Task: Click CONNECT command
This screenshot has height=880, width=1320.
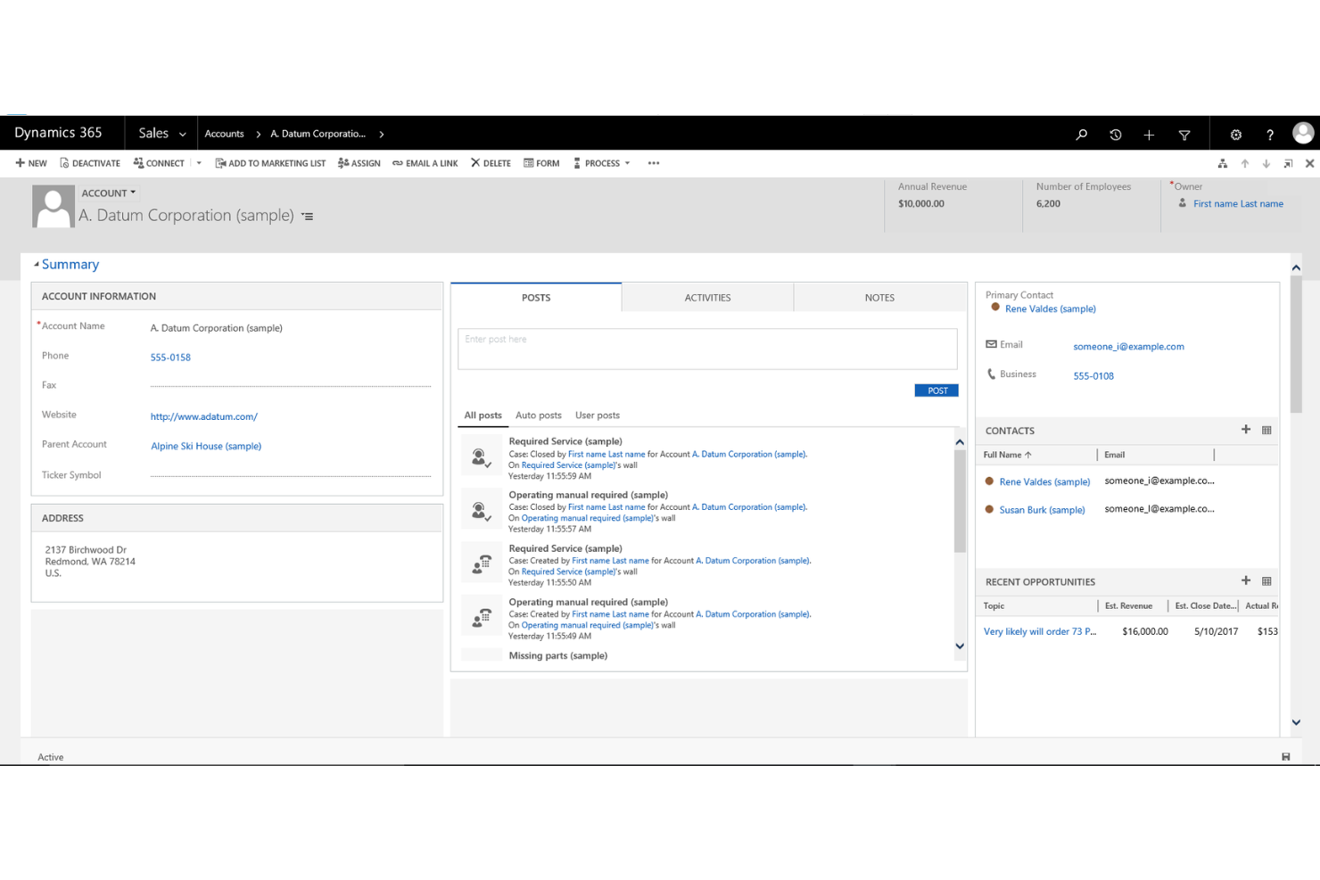Action: pos(159,163)
